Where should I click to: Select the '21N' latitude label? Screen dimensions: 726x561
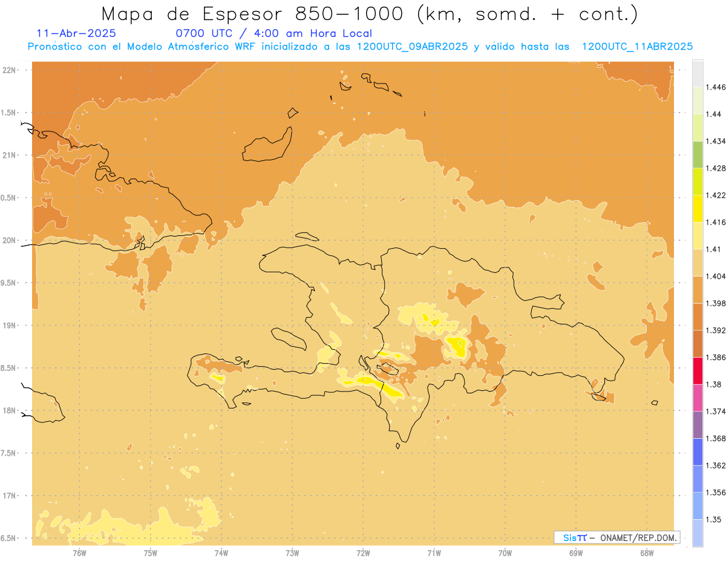(10, 156)
